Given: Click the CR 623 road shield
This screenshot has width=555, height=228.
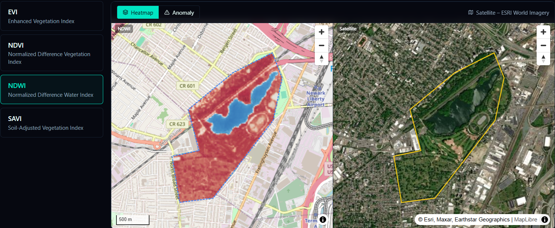Looking at the screenshot, I should click(177, 124).
